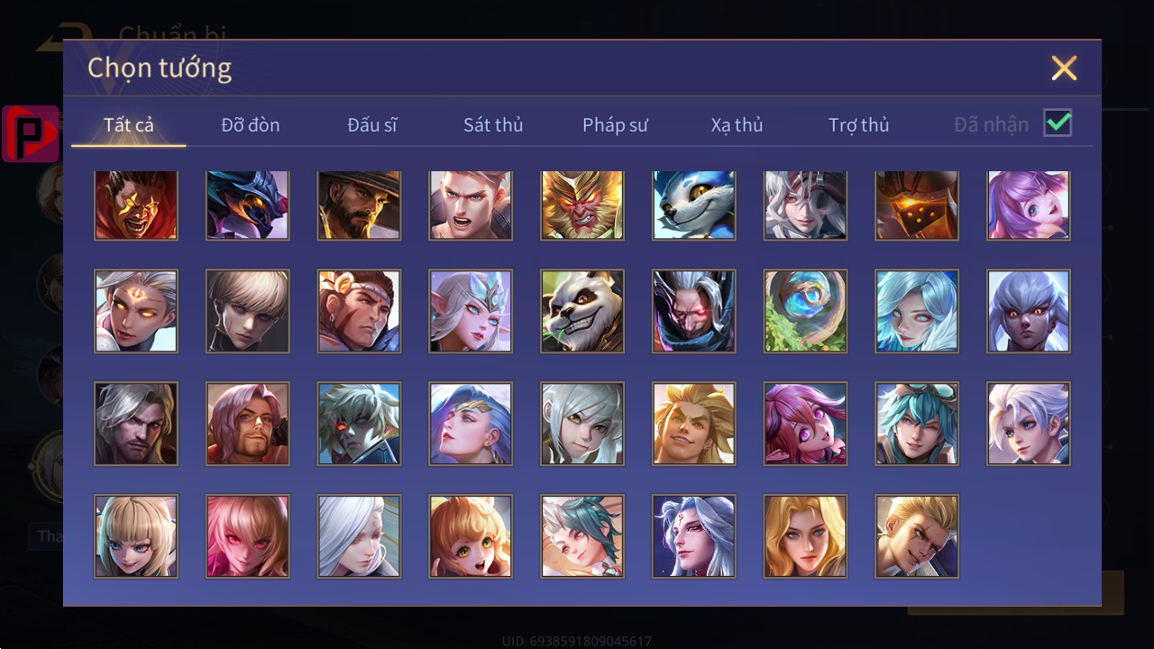Switch to the Đỡ đòn tab
Screen dimensions: 1154x649
click(251, 124)
